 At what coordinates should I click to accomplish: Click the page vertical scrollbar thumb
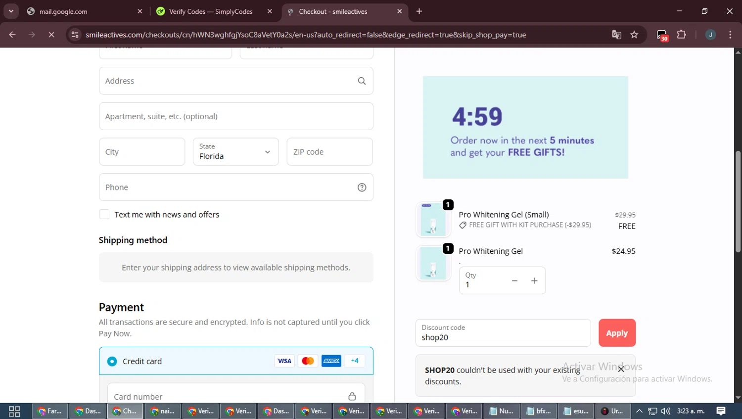[738, 202]
